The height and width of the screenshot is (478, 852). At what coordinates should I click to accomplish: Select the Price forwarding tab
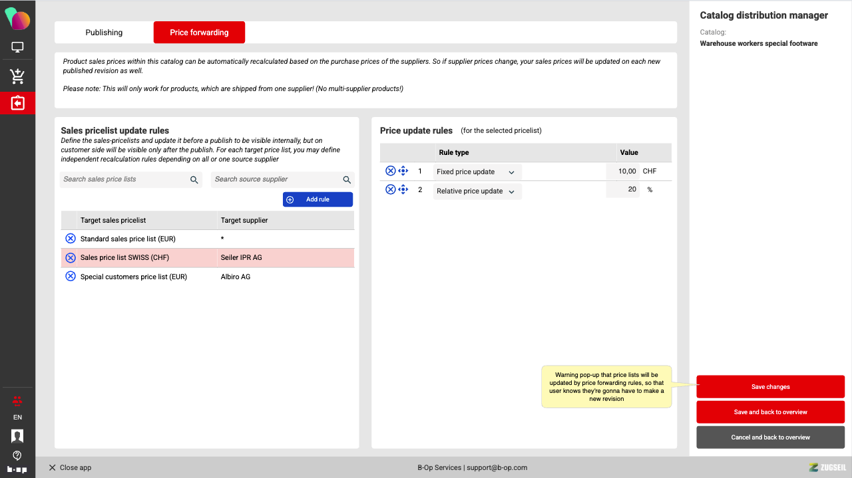click(x=199, y=33)
